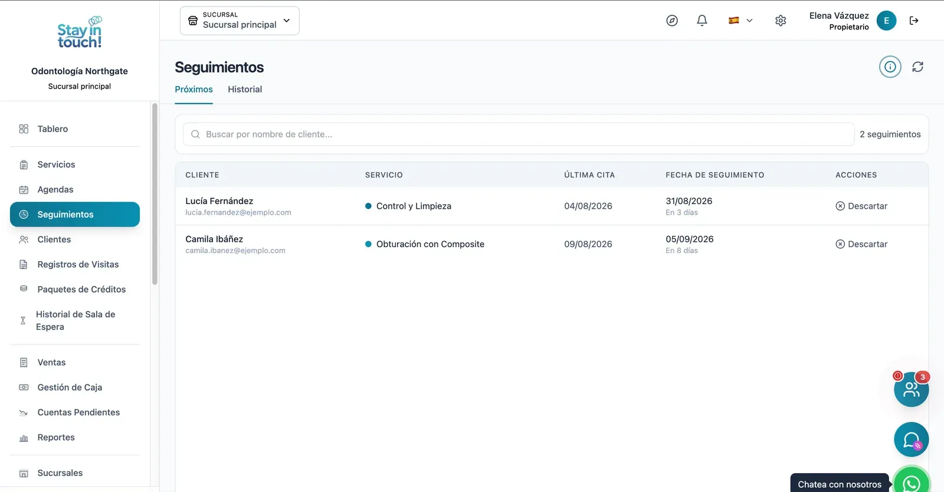Descartar Camila Ibáñez's follow-up
The width and height of the screenshot is (944, 492).
tap(861, 244)
